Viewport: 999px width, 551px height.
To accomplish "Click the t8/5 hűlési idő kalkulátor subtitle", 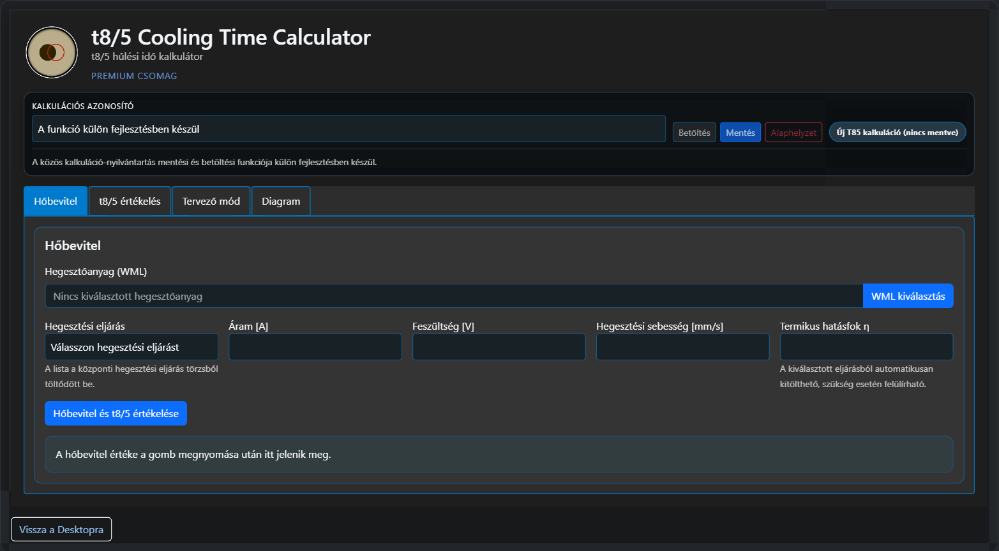I will click(147, 56).
